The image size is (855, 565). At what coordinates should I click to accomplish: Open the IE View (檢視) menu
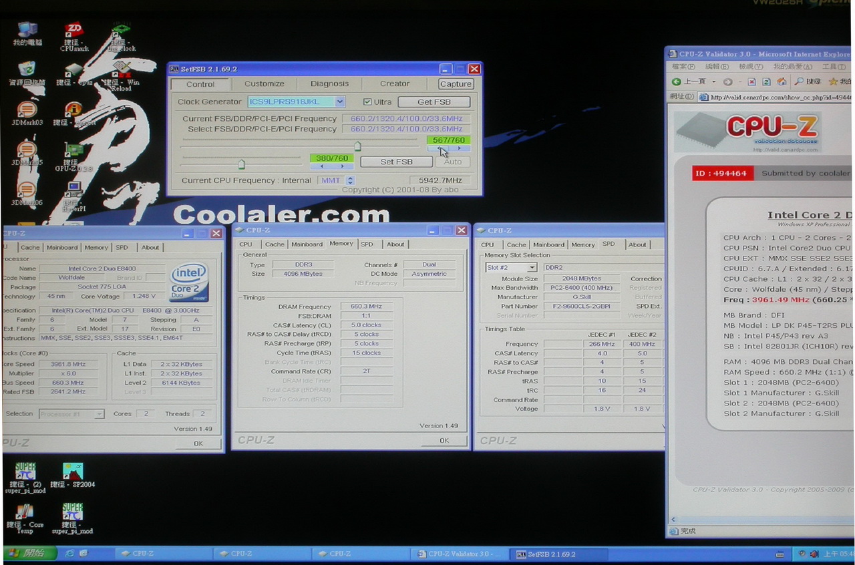coord(751,67)
